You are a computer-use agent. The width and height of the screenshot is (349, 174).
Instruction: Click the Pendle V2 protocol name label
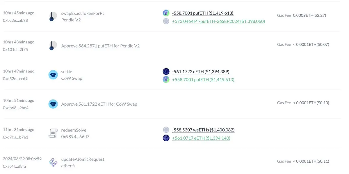(x=71, y=20)
